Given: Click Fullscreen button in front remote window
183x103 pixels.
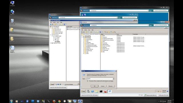Looking at the screenshot, I should (163, 95).
